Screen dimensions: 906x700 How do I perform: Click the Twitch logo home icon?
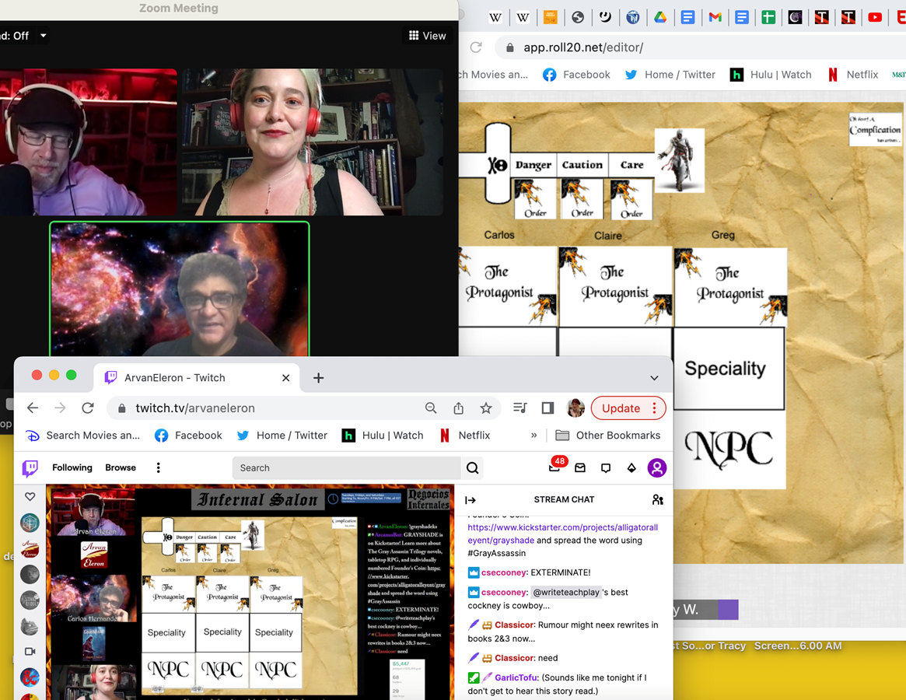coord(30,467)
